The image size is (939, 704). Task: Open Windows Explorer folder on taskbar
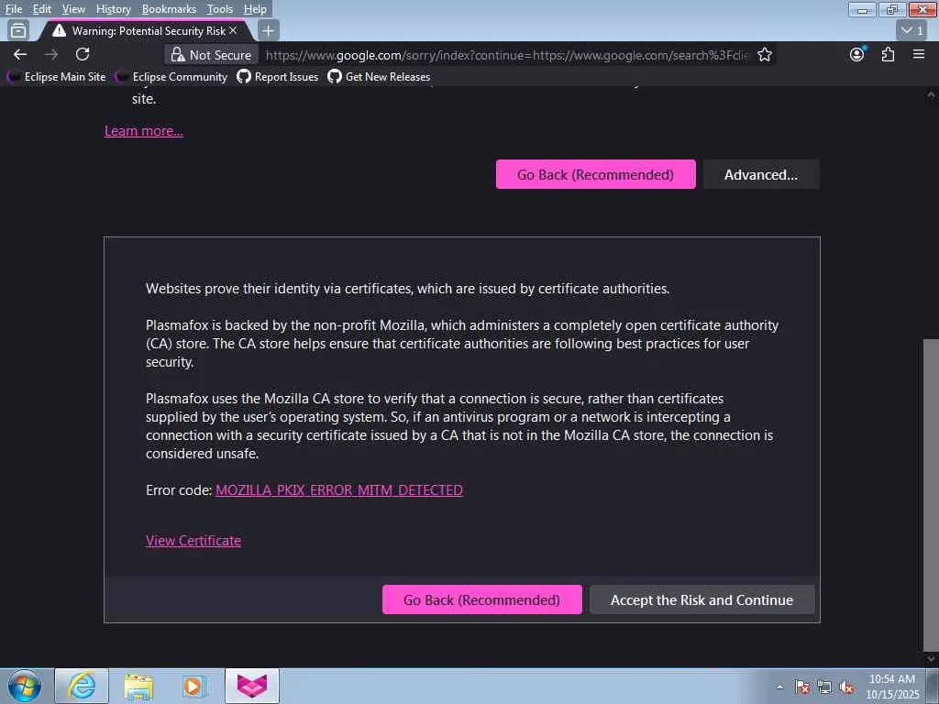coord(138,686)
